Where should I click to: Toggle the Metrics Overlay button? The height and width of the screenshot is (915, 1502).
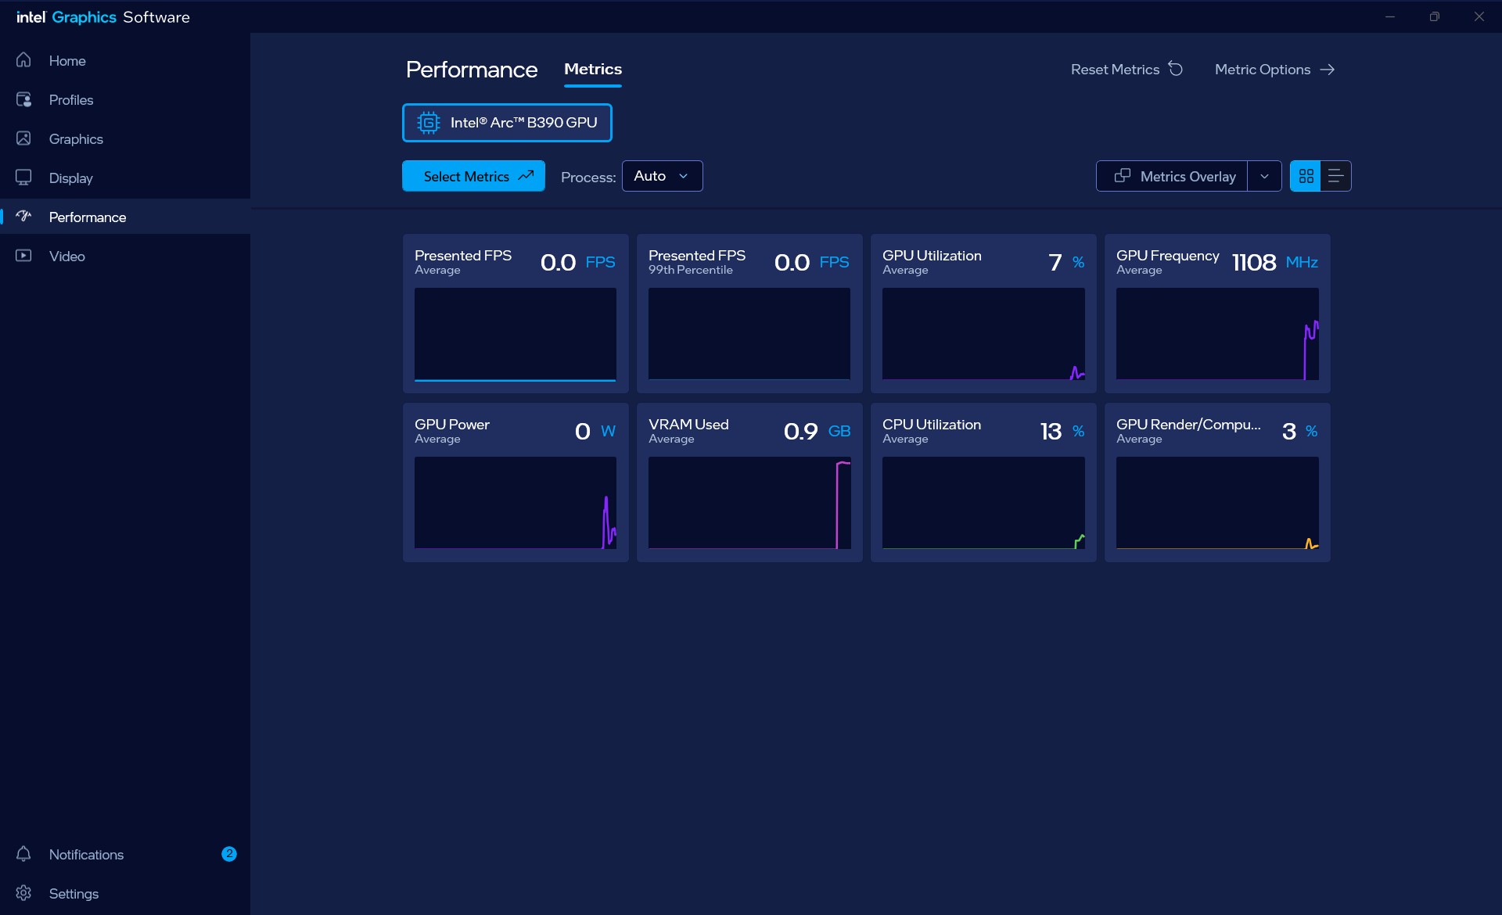1172,176
